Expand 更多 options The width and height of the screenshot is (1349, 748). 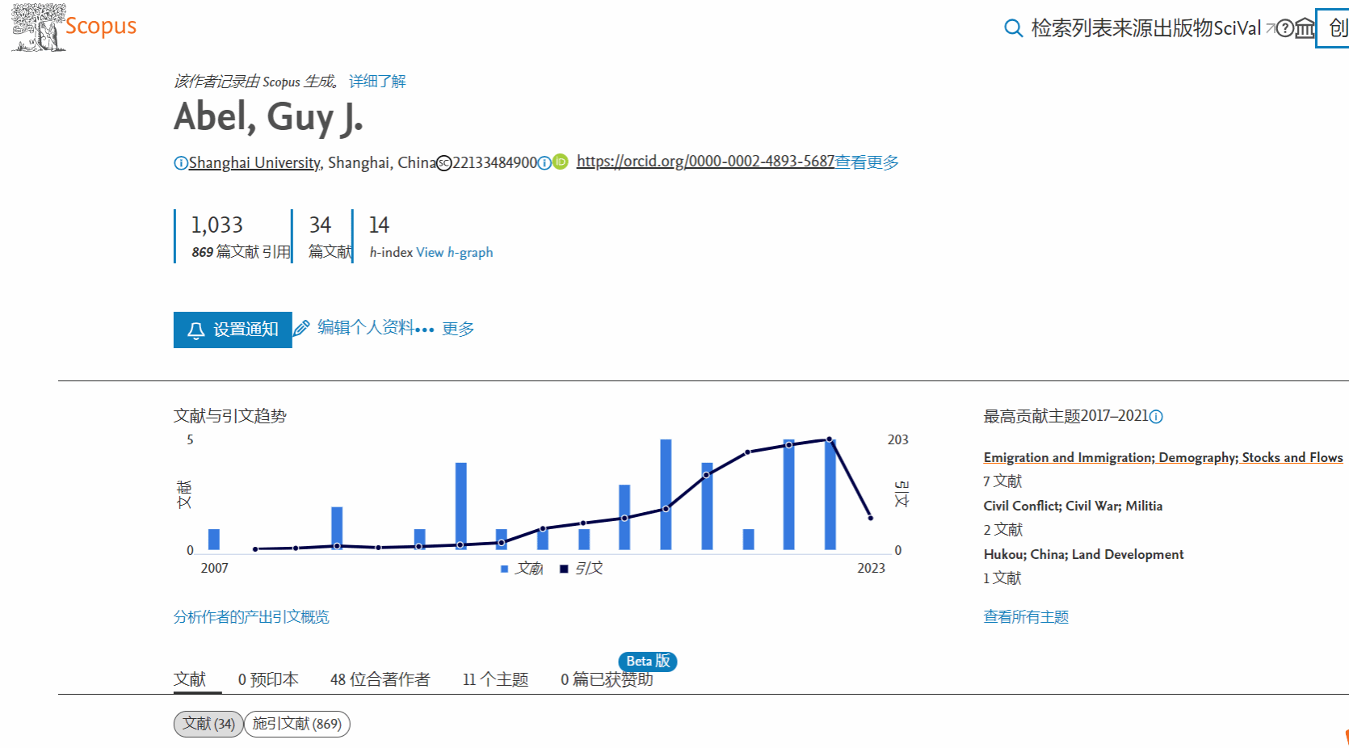point(457,328)
